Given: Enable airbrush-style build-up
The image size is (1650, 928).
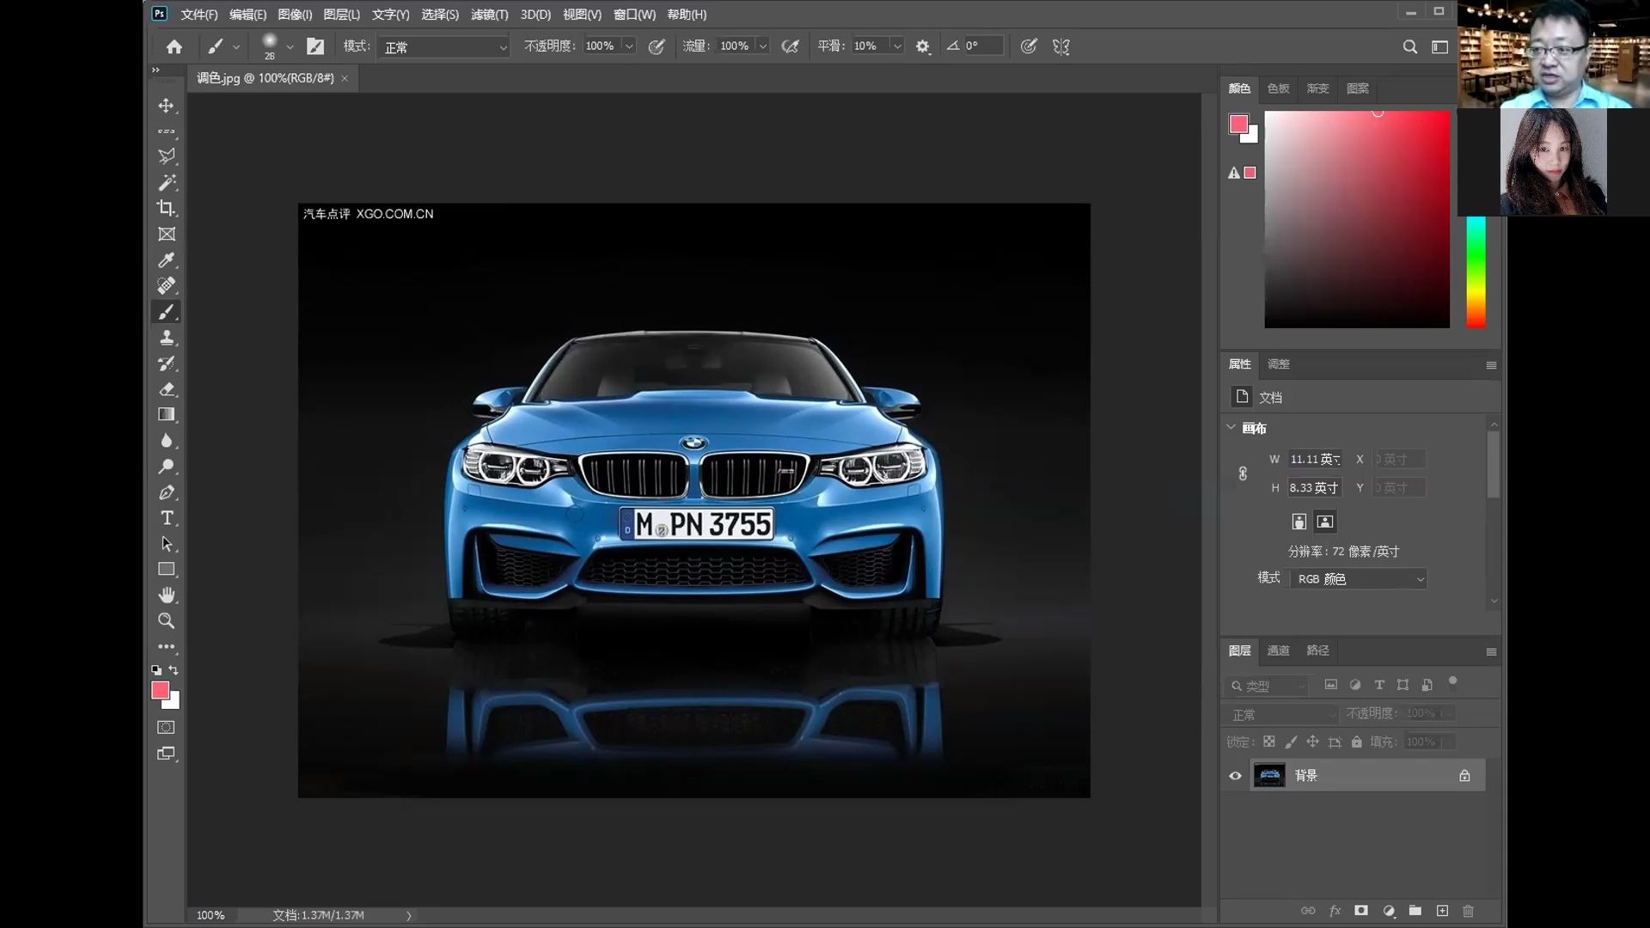Looking at the screenshot, I should pos(790,46).
